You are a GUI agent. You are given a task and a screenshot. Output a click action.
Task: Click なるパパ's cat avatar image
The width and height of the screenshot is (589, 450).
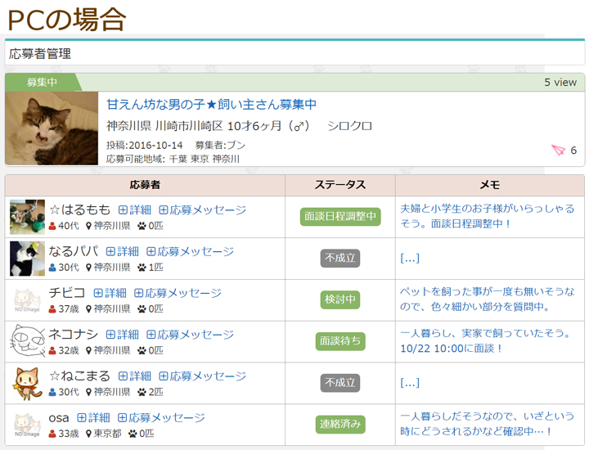[x=27, y=259]
